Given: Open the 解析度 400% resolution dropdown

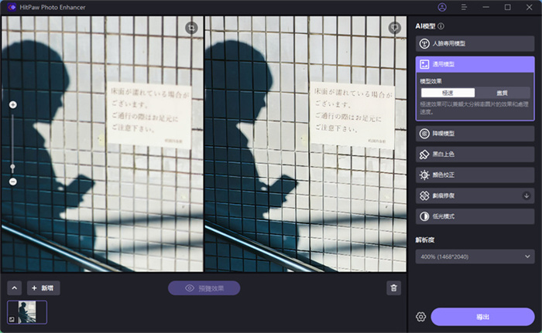Looking at the screenshot, I should click(475, 257).
